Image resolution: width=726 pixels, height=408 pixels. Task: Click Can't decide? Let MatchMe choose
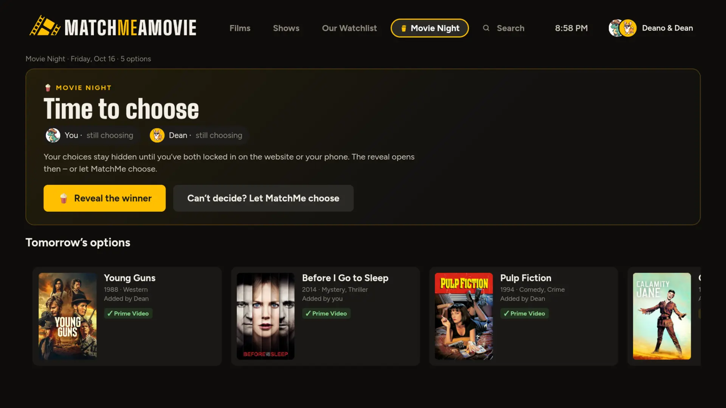point(263,198)
